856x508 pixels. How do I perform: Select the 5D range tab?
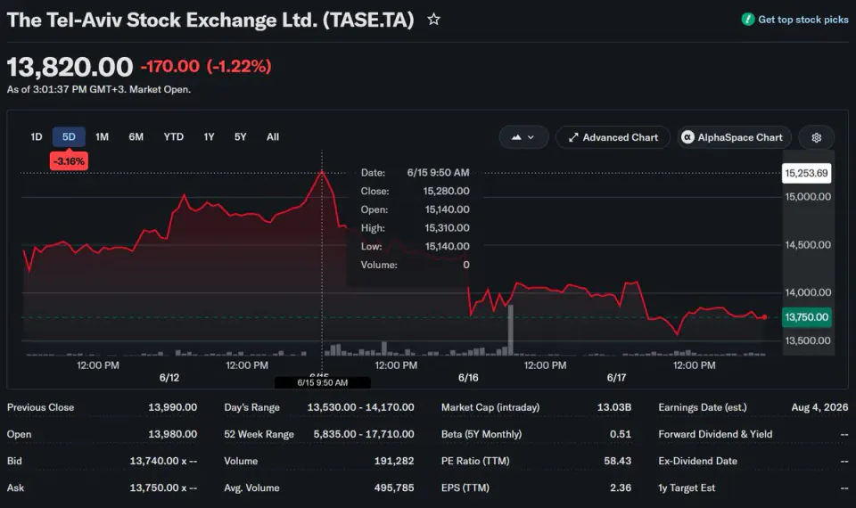tap(69, 137)
